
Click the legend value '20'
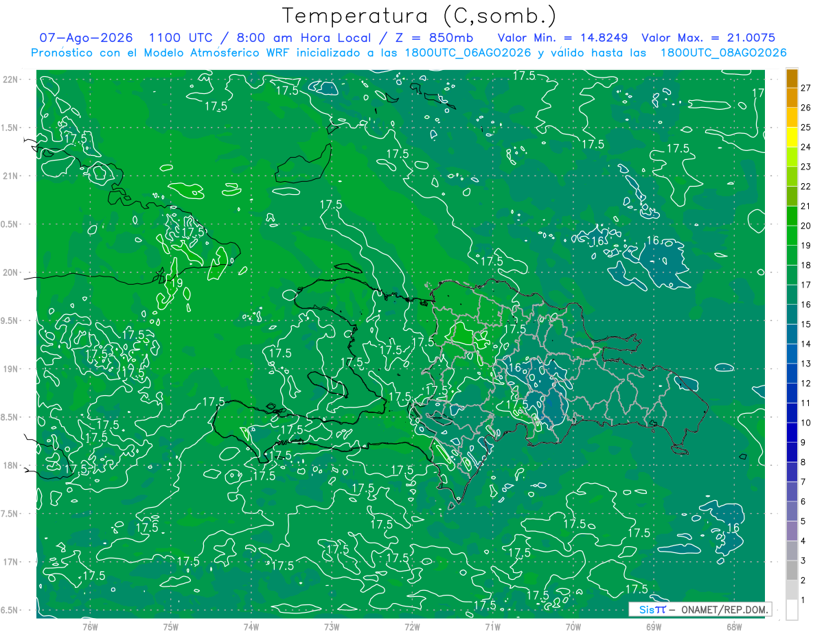[x=806, y=226]
